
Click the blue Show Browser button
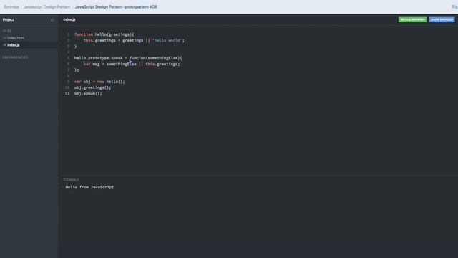442,19
